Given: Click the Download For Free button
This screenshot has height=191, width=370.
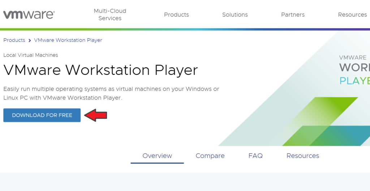Looking at the screenshot, I should pos(42,115).
